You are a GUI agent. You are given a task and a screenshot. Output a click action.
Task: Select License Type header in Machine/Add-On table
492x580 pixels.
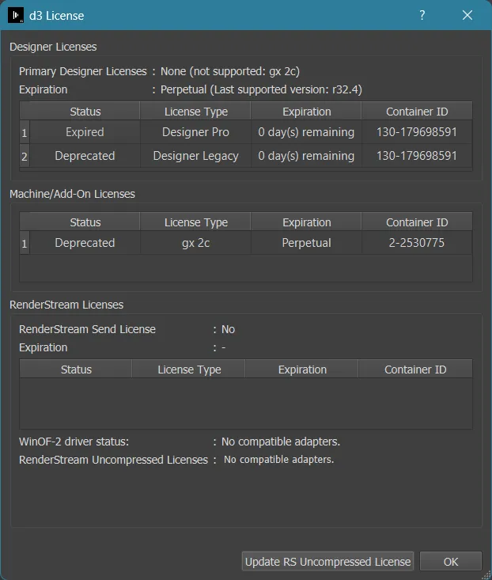195,222
